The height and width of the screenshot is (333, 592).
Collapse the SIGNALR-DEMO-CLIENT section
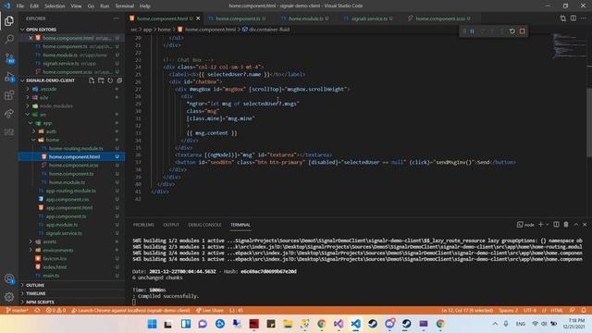point(22,80)
